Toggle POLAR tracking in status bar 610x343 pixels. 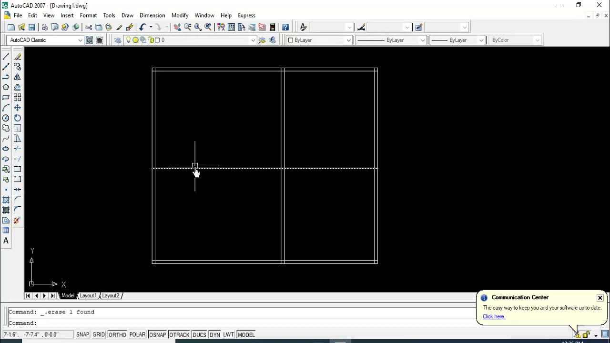[137, 335]
